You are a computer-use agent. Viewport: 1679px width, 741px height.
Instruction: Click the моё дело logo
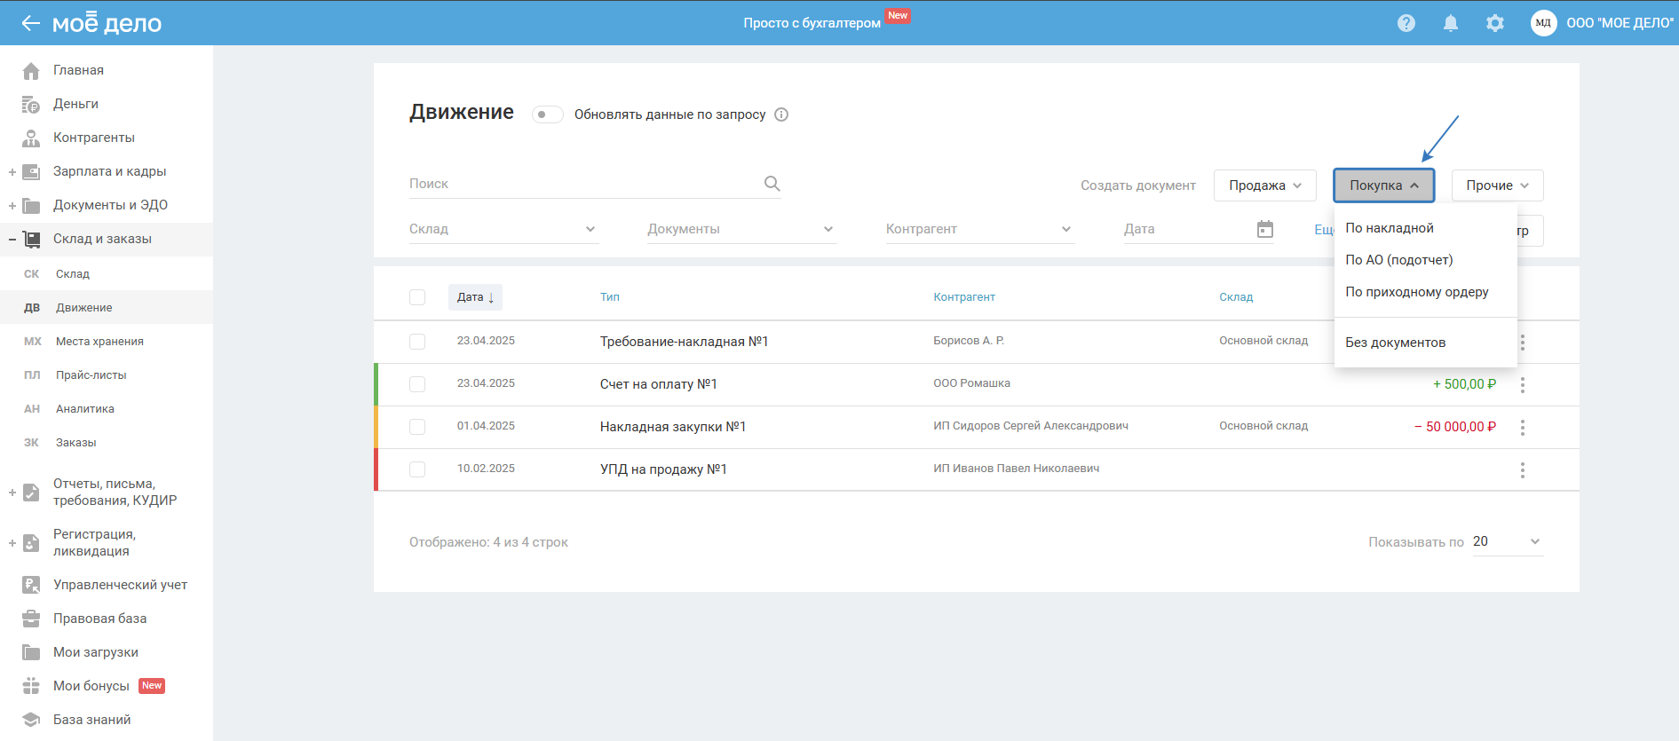coord(107,23)
